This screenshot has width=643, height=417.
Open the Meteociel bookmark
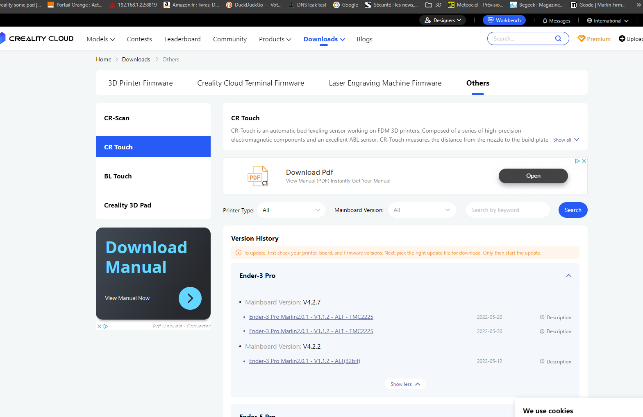476,5
